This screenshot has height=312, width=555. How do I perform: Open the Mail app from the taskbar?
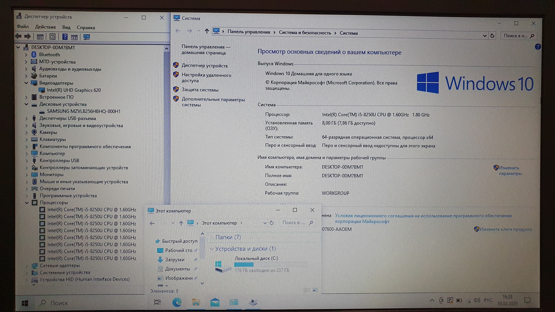click(x=215, y=302)
